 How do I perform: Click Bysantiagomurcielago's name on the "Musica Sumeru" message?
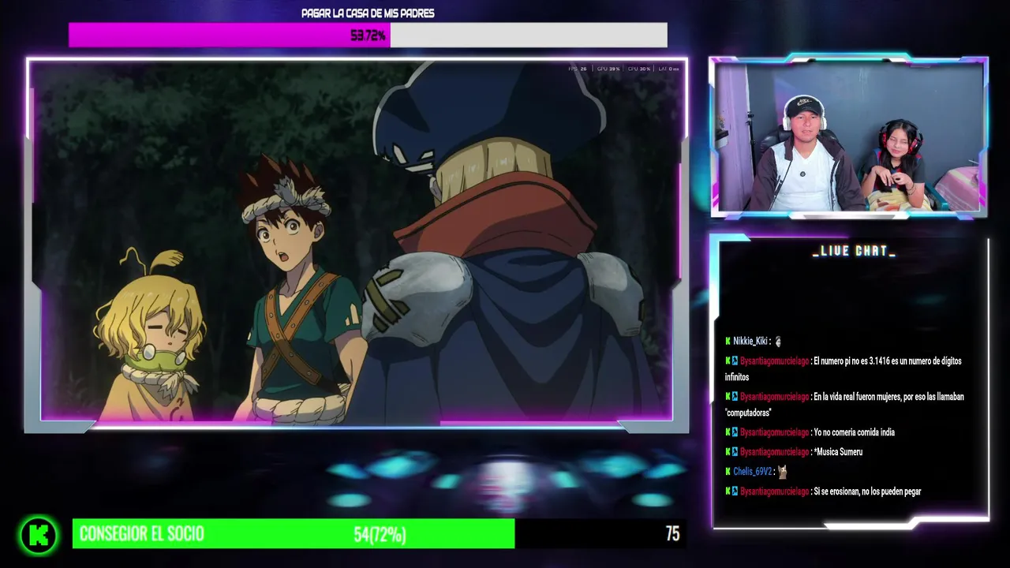(774, 451)
